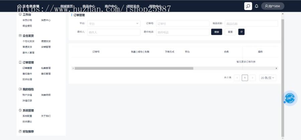Click the 操作 column header
The image size is (301, 140).
coord(260,52)
